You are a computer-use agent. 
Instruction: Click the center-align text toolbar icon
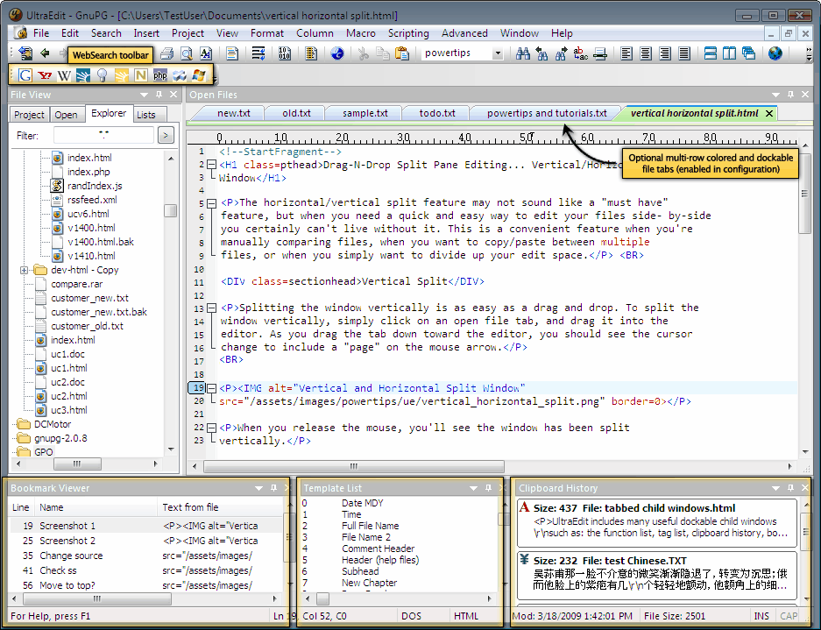646,53
